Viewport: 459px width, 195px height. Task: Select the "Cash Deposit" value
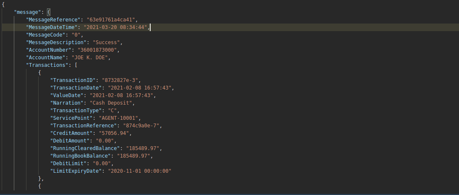(x=110, y=103)
